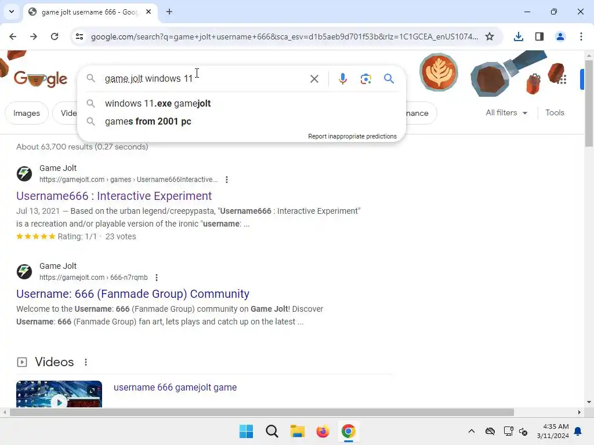Launch Firefox from the taskbar

click(x=323, y=431)
